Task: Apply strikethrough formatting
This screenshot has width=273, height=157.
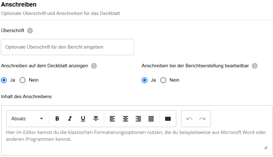Action: pyautogui.click(x=96, y=119)
